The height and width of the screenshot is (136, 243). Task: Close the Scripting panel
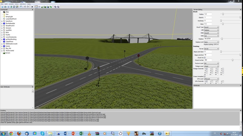click(x=241, y=110)
